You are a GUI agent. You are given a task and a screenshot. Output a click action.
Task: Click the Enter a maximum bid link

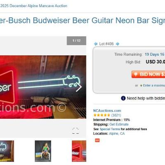pyautogui.click(x=154, y=85)
